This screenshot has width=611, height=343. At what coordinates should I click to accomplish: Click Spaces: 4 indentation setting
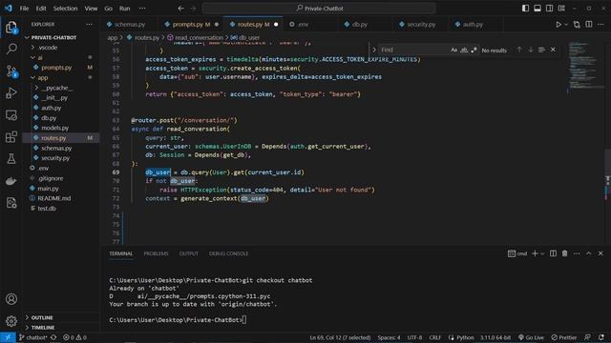(389, 337)
